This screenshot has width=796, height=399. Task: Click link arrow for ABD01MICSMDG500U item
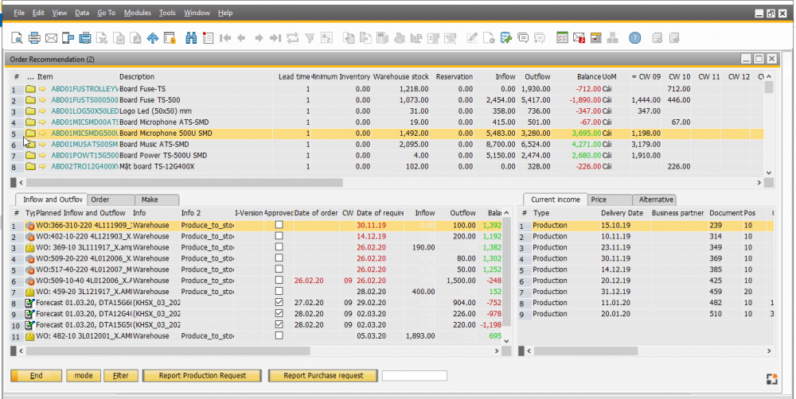(43, 134)
